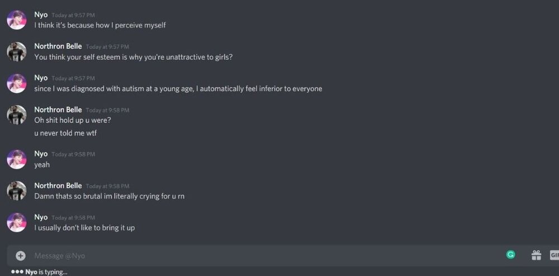Click the message 'u never told me wtf'
The image size is (559, 276).
(x=65, y=133)
